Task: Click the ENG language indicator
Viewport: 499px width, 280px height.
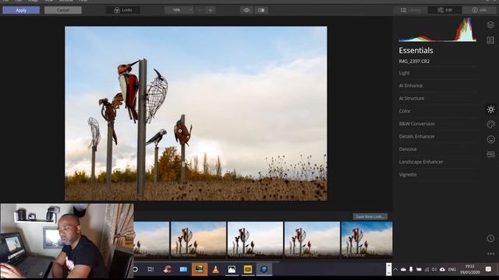Action: pyautogui.click(x=452, y=270)
